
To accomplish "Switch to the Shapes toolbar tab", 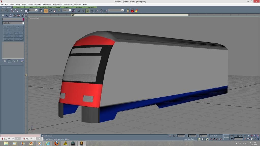I will click(x=30, y=7).
